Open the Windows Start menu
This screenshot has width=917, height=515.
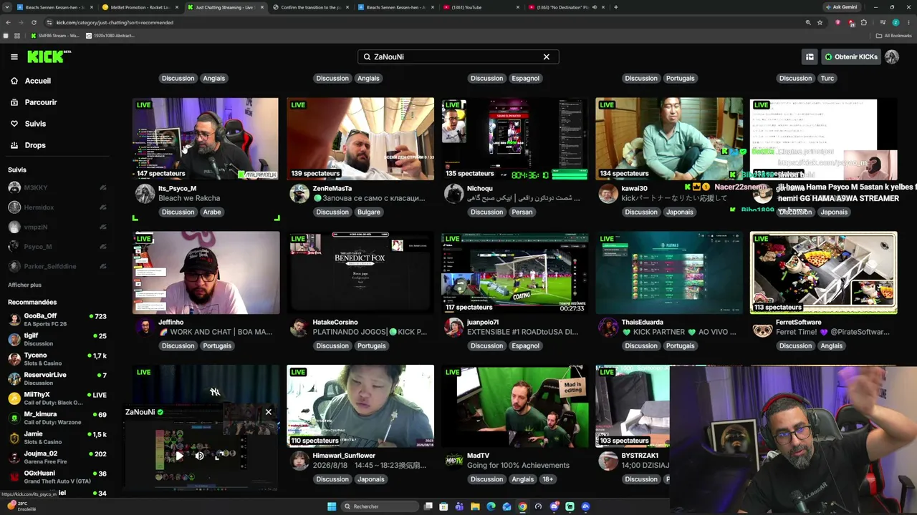(x=331, y=506)
